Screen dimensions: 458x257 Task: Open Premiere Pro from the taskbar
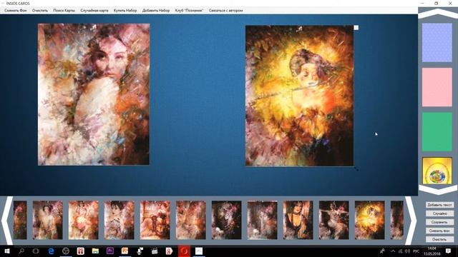110,251
